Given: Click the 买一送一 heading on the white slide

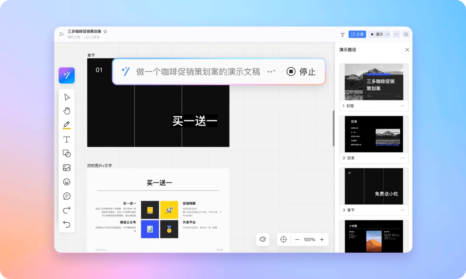Looking at the screenshot, I should click(159, 183).
